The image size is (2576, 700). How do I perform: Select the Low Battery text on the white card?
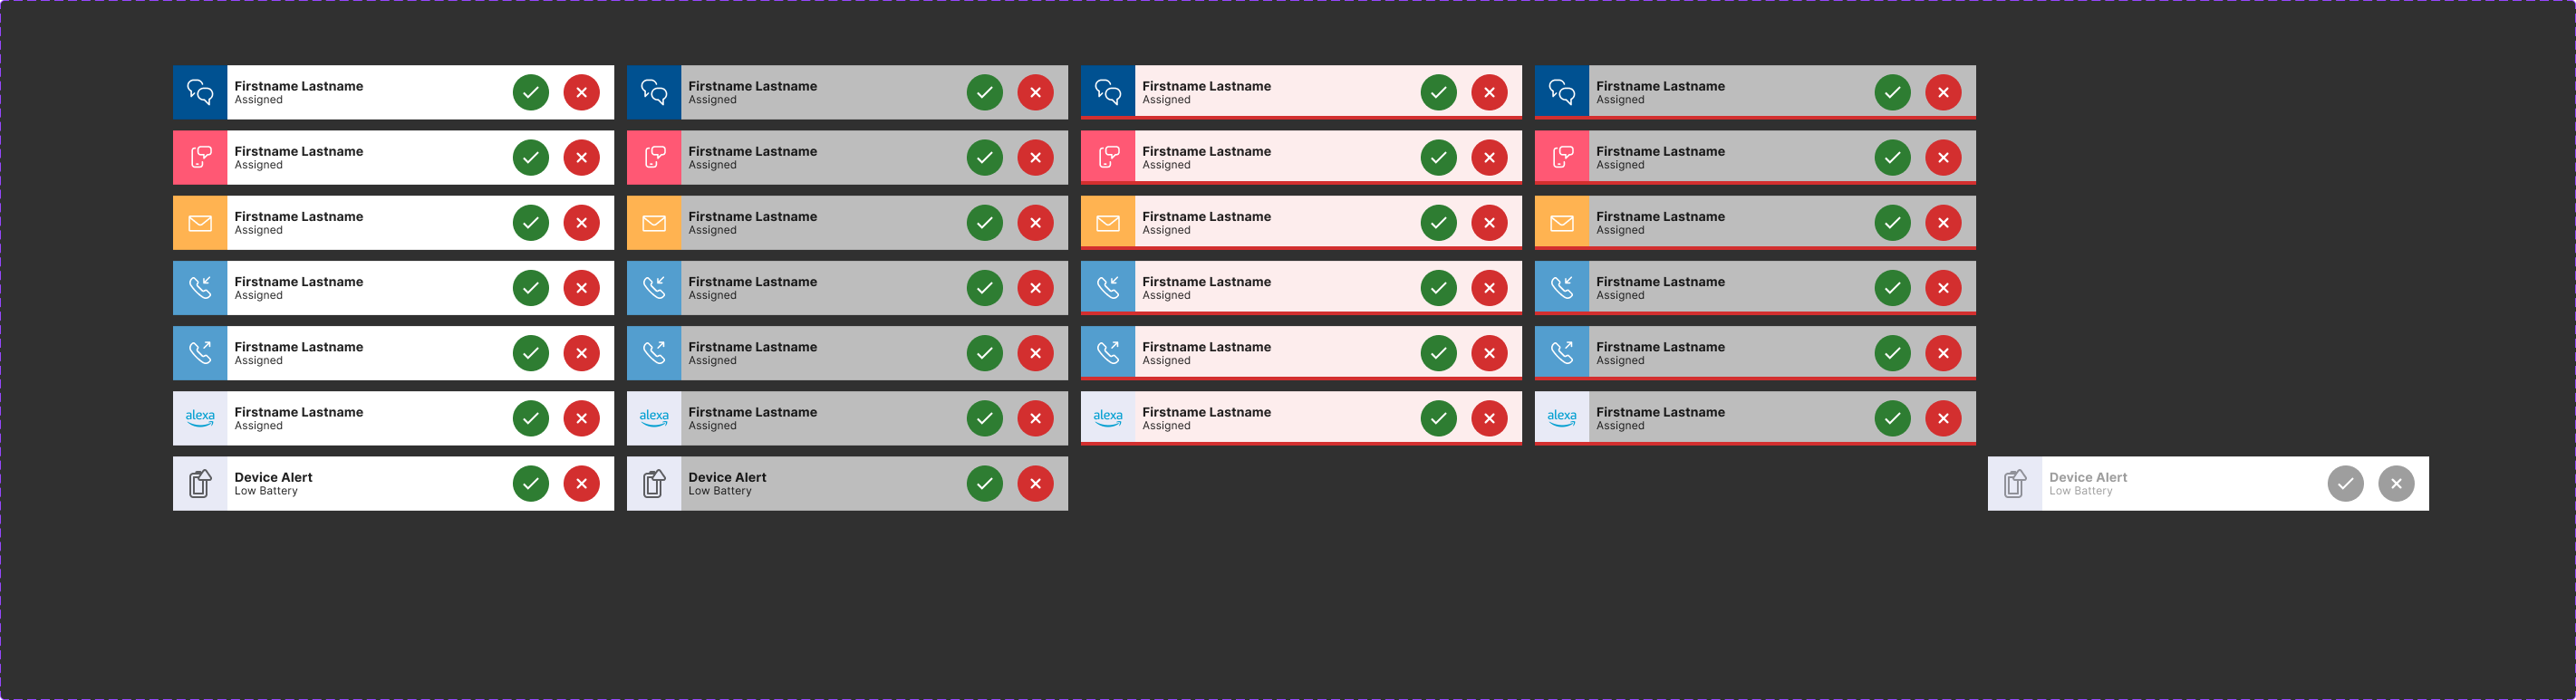[266, 491]
